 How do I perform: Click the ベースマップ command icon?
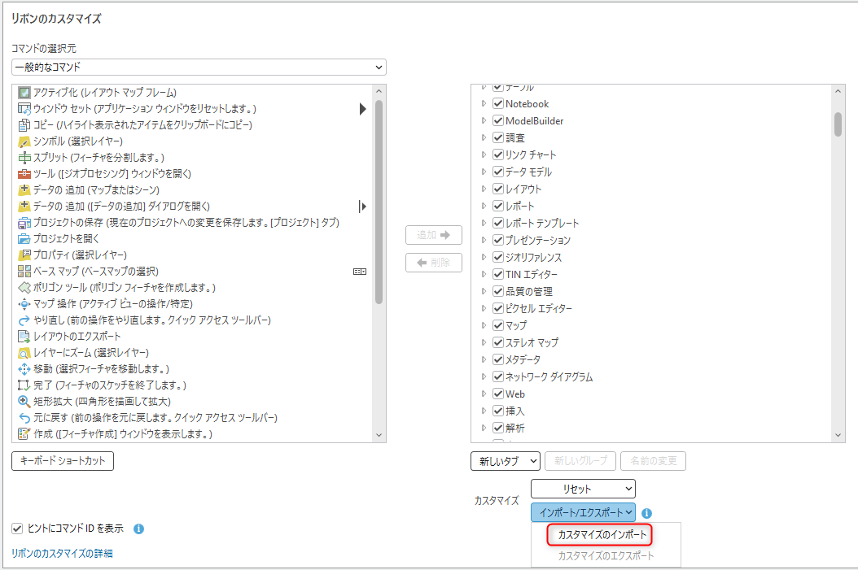[x=24, y=272]
